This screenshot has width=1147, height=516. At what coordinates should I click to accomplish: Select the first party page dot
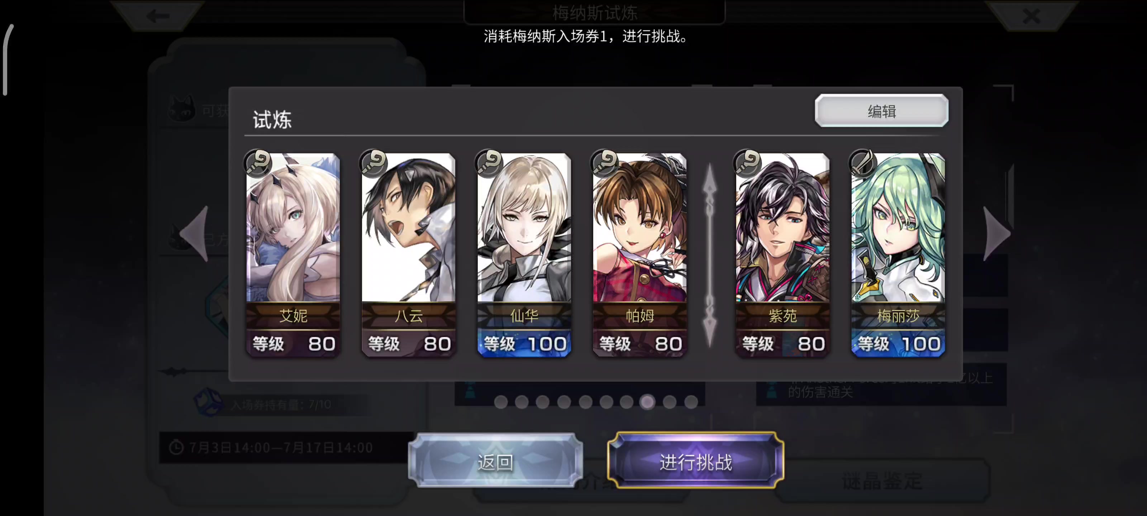coord(501,402)
